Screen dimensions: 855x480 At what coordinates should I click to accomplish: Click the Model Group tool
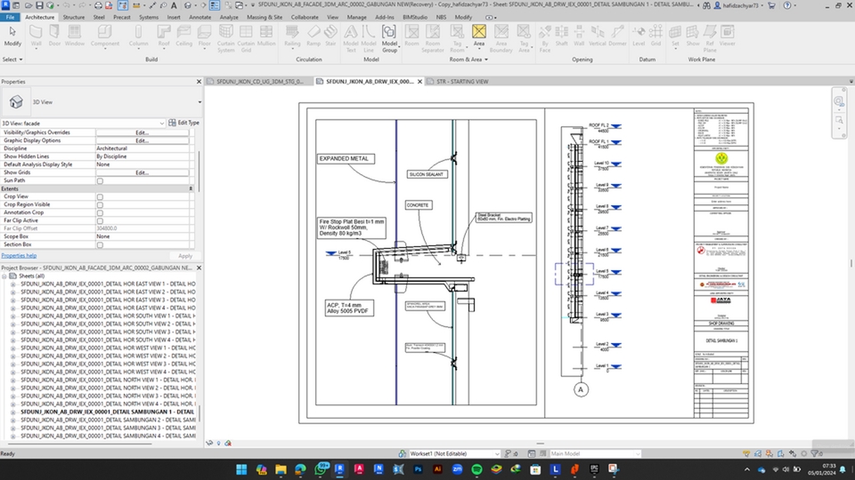[x=389, y=37]
